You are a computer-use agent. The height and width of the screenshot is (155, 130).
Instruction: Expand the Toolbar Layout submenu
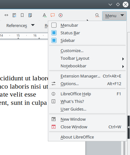tap(87, 58)
